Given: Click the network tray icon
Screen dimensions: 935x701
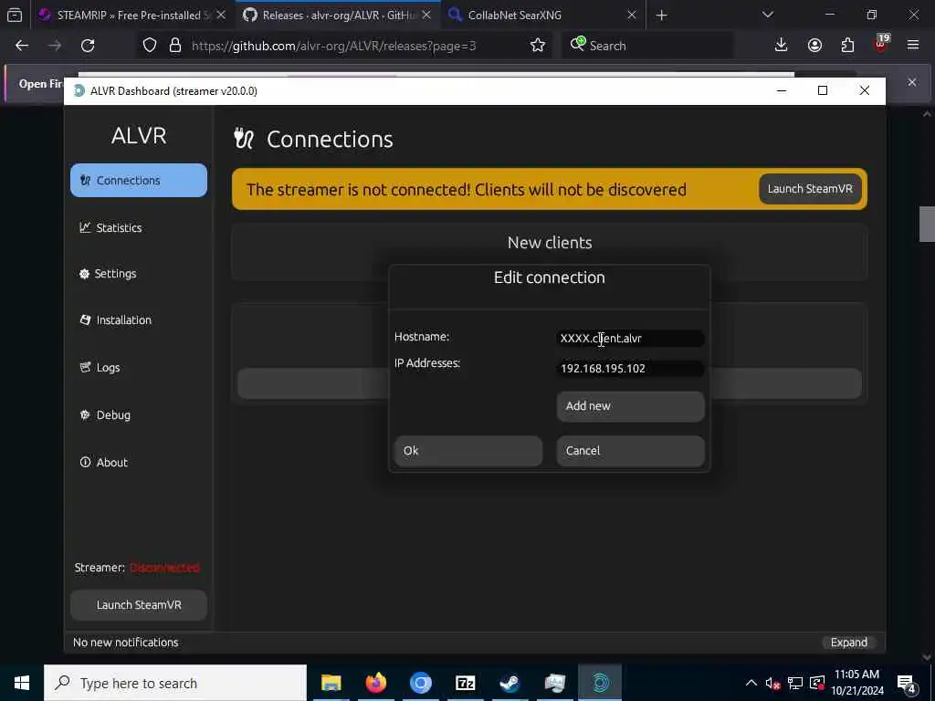Looking at the screenshot, I should [x=795, y=683].
